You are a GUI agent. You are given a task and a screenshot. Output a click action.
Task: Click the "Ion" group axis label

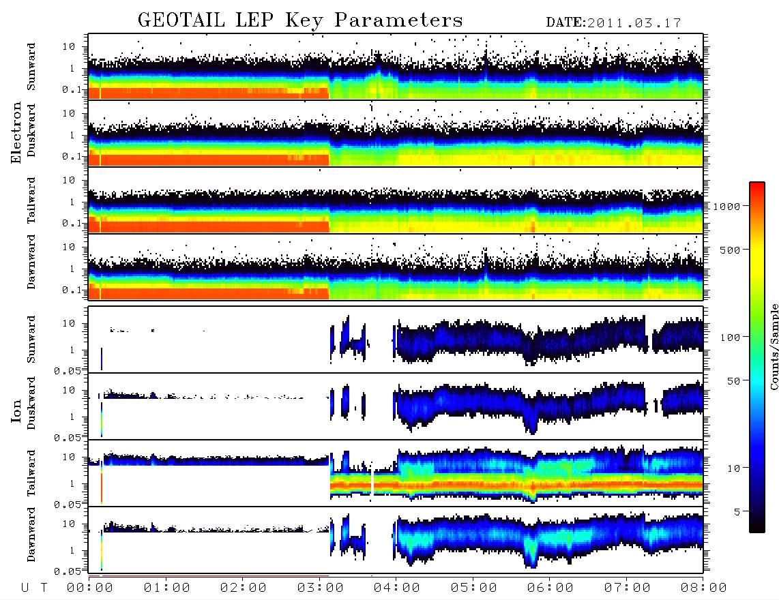(16, 410)
